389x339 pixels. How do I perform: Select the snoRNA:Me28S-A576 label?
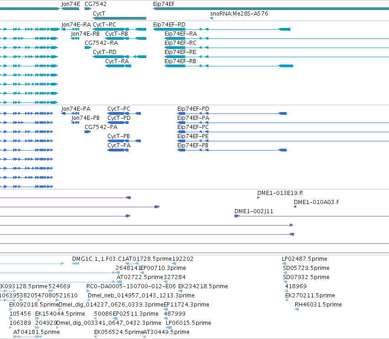pyautogui.click(x=239, y=14)
